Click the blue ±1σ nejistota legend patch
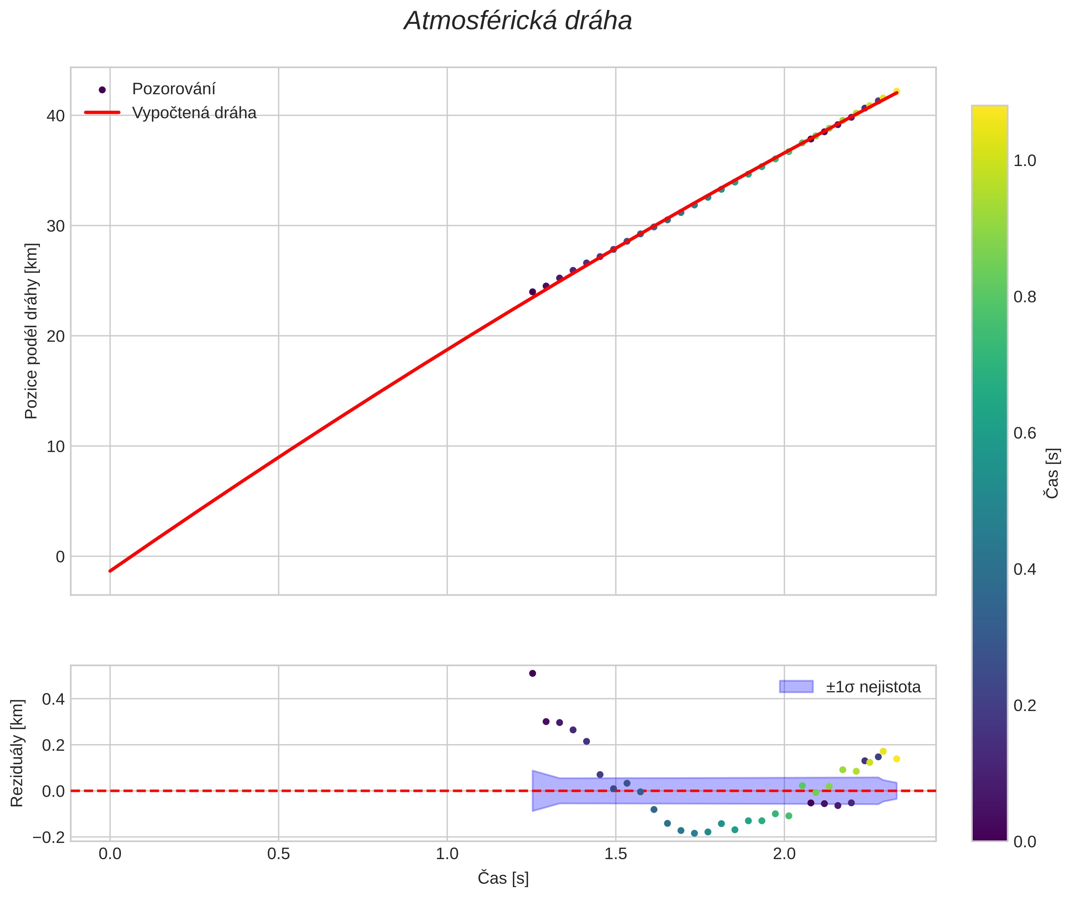Viewport: 1071px width, 897px height. click(x=796, y=687)
